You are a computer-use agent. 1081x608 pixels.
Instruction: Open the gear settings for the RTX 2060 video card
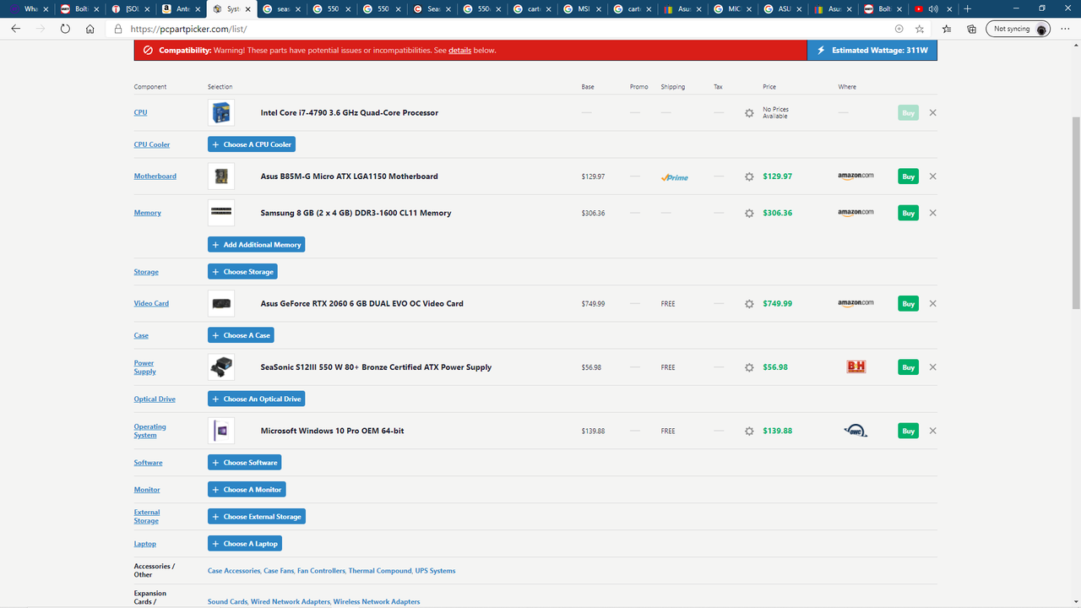coord(749,304)
